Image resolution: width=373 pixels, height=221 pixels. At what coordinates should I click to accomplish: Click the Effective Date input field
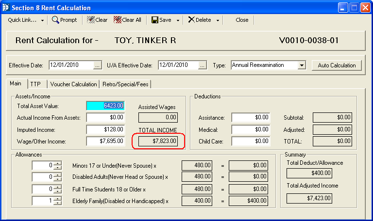click(x=71, y=65)
